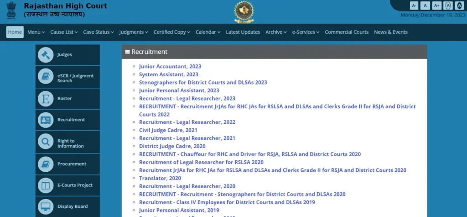Open Stenographers for District Courts and DLSAs 2020

pyautogui.click(x=242, y=194)
